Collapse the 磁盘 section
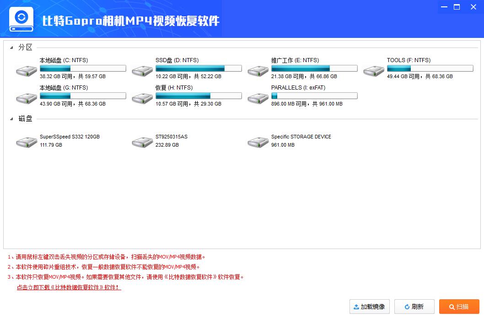The height and width of the screenshot is (318, 484). click(12, 119)
